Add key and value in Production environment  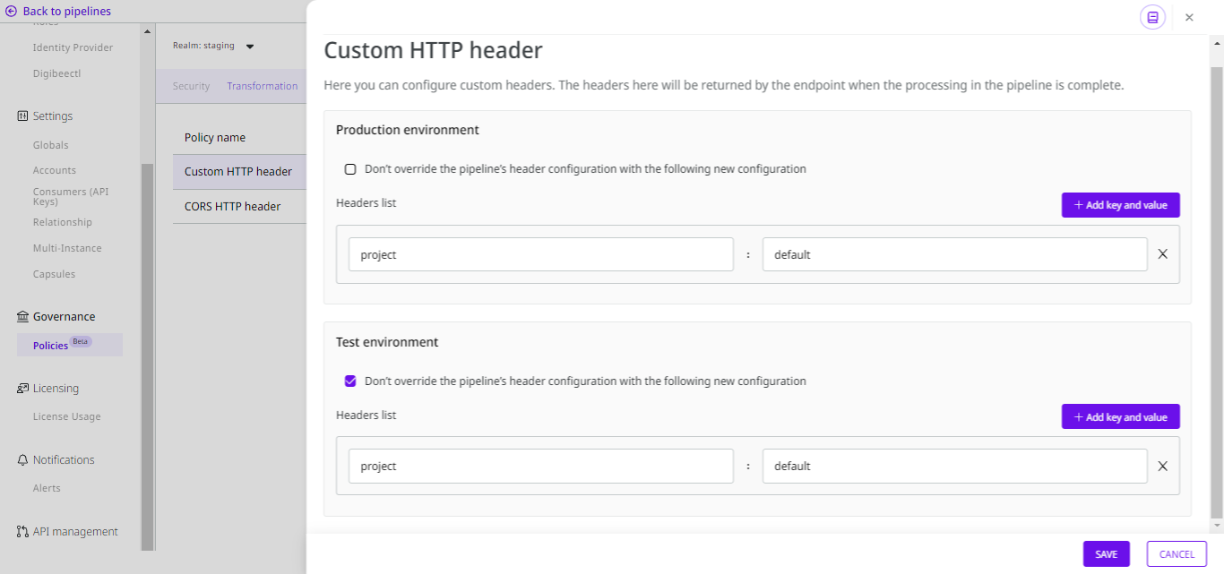(1120, 205)
